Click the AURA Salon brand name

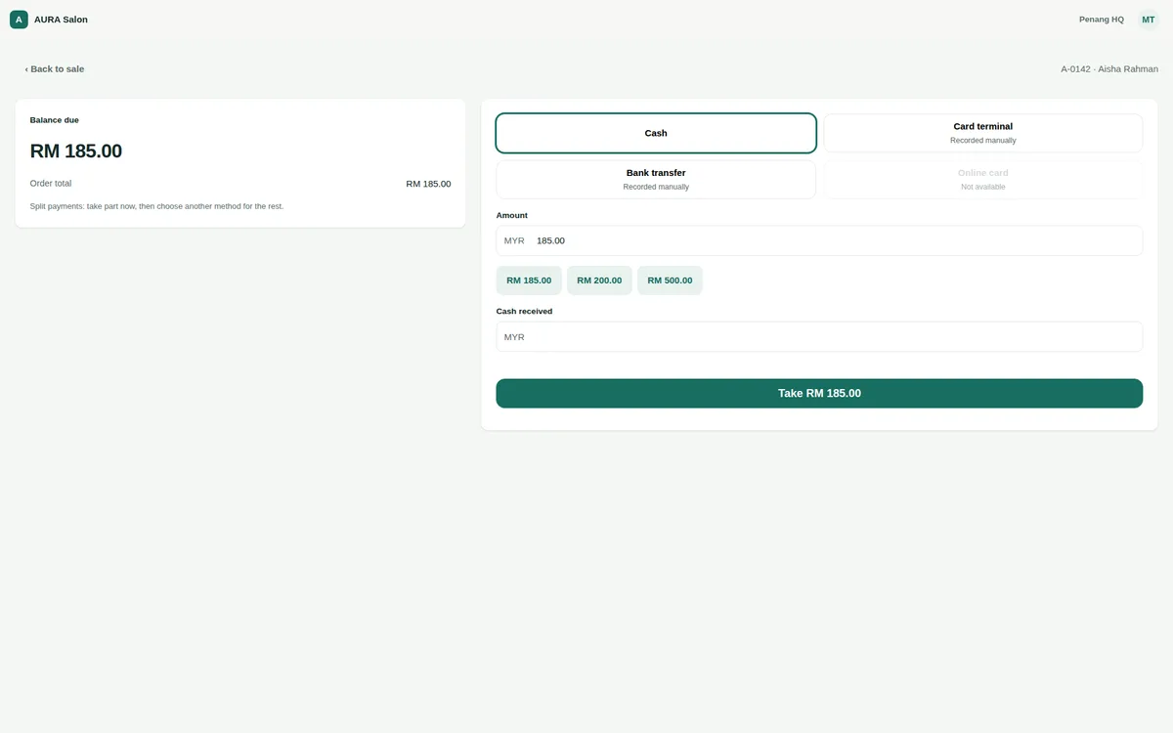tap(61, 20)
